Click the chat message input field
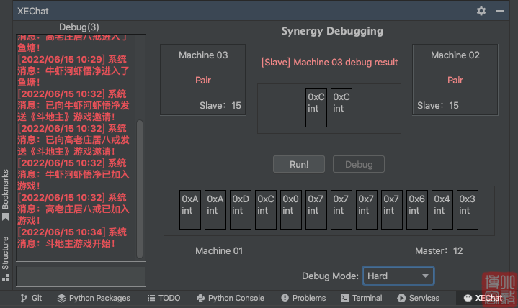The image size is (518, 308). [81, 276]
